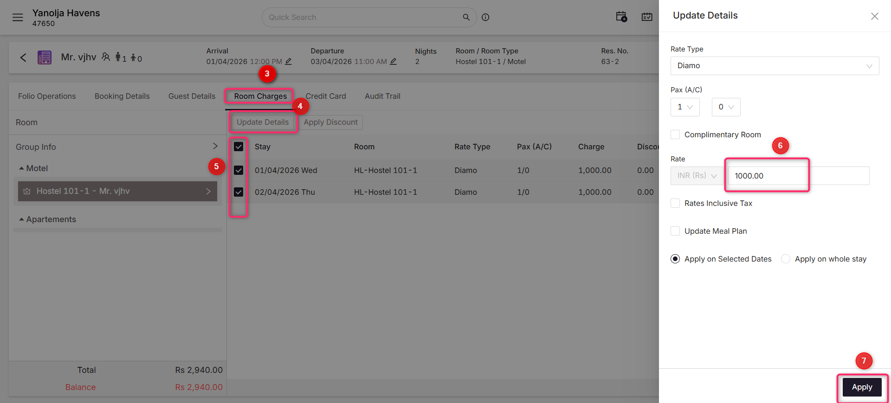The height and width of the screenshot is (403, 891).
Task: Open the calendar checklist icon
Action: (x=647, y=17)
